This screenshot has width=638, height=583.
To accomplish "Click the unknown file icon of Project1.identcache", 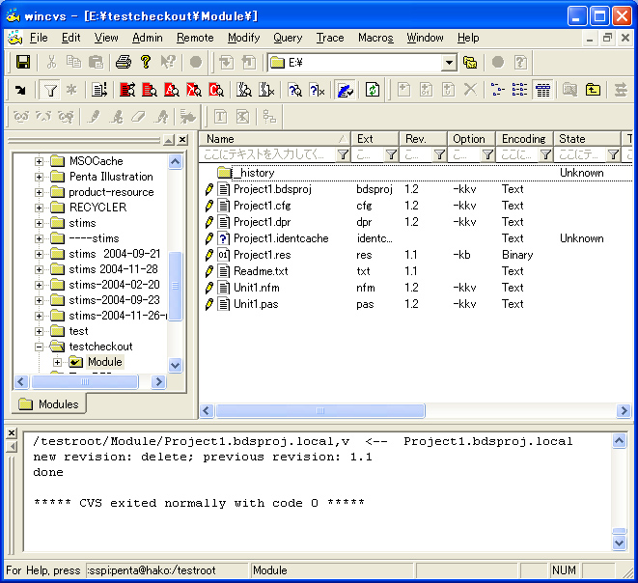I will [x=223, y=238].
